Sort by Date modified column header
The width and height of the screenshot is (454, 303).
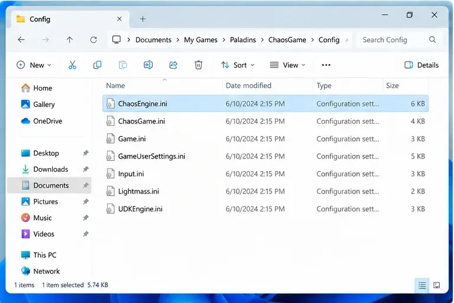[248, 86]
